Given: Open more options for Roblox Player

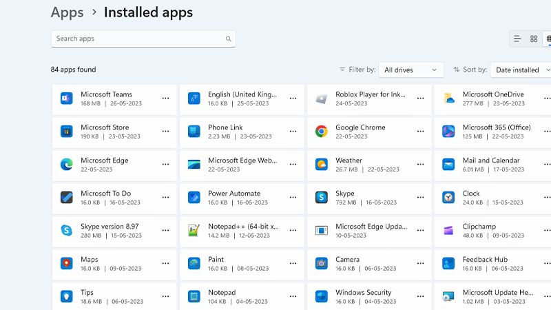Looking at the screenshot, I should pyautogui.click(x=420, y=99).
